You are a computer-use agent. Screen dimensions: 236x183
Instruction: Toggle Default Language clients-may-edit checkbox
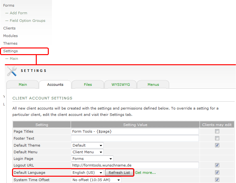click(x=217, y=173)
